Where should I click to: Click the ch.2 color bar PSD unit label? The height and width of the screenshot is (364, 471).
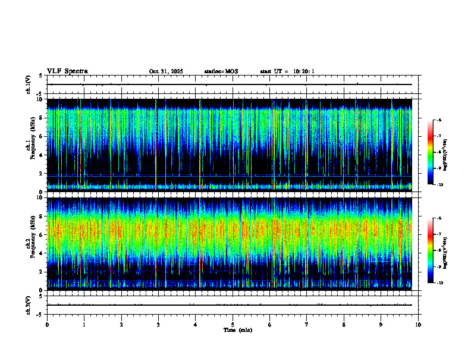[x=445, y=253]
